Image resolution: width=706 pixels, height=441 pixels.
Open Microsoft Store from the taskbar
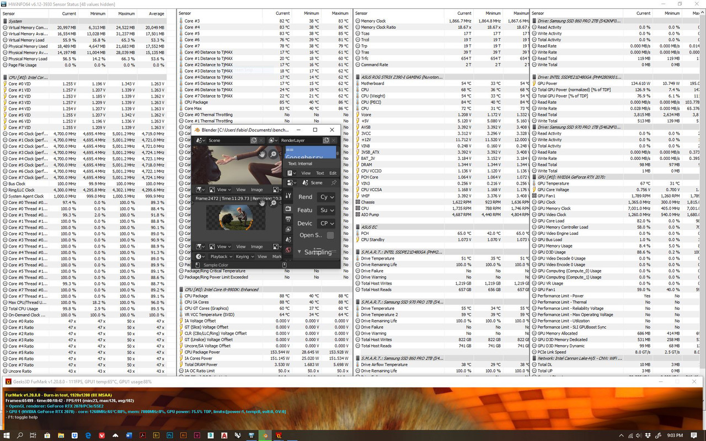[x=47, y=435]
